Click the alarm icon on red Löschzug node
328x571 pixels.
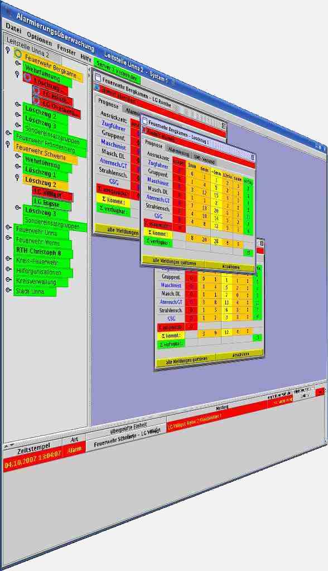pos(27,77)
